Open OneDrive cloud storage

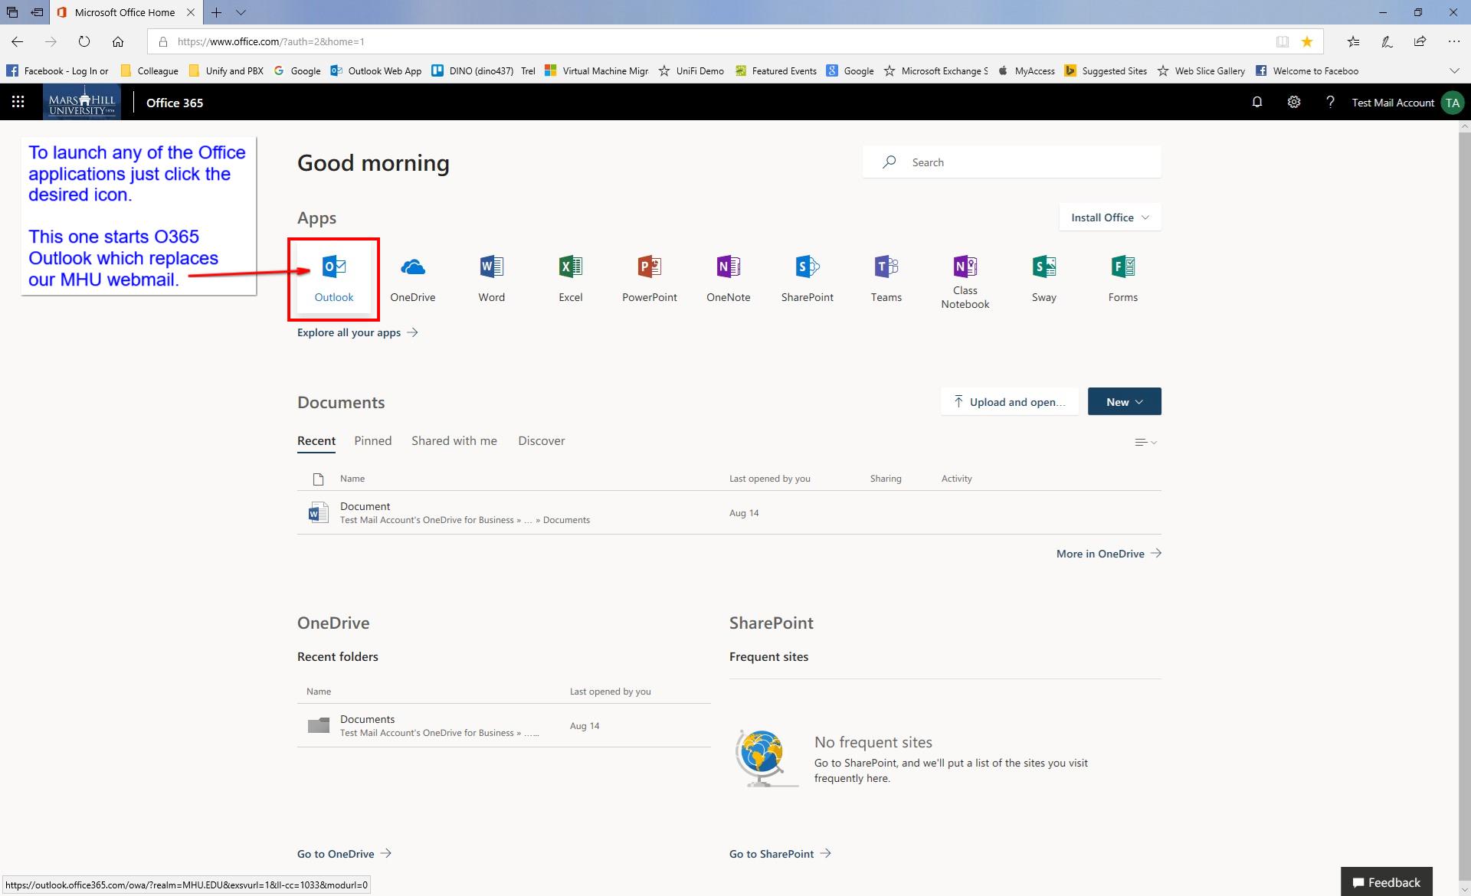pos(412,275)
